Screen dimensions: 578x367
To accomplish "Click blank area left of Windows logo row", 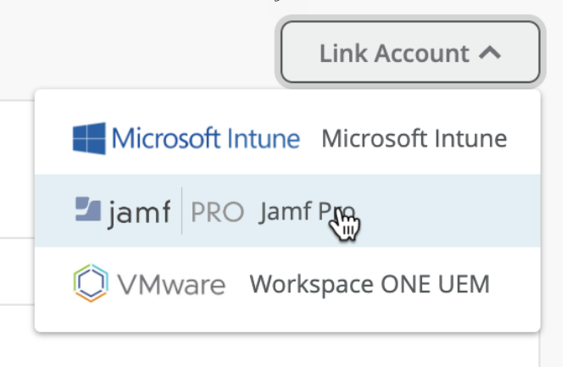I will coord(53,138).
